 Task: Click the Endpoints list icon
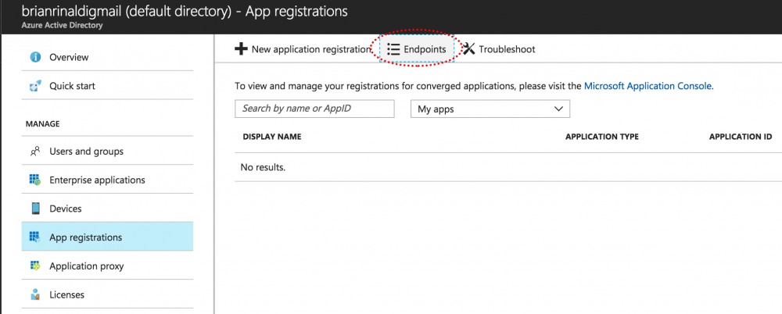pos(393,49)
